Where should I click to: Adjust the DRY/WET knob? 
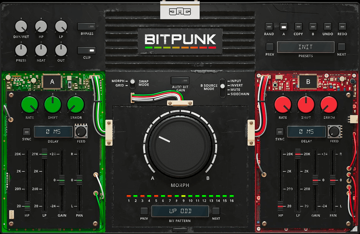click(21, 27)
